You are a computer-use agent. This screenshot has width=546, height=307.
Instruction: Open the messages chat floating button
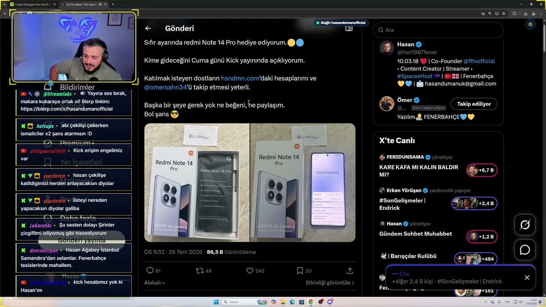[x=525, y=250]
